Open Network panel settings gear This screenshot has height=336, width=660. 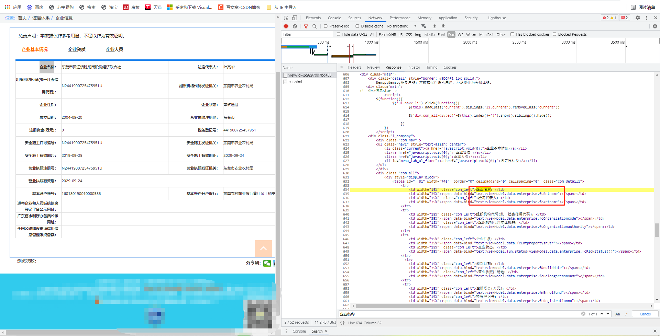pos(655,26)
